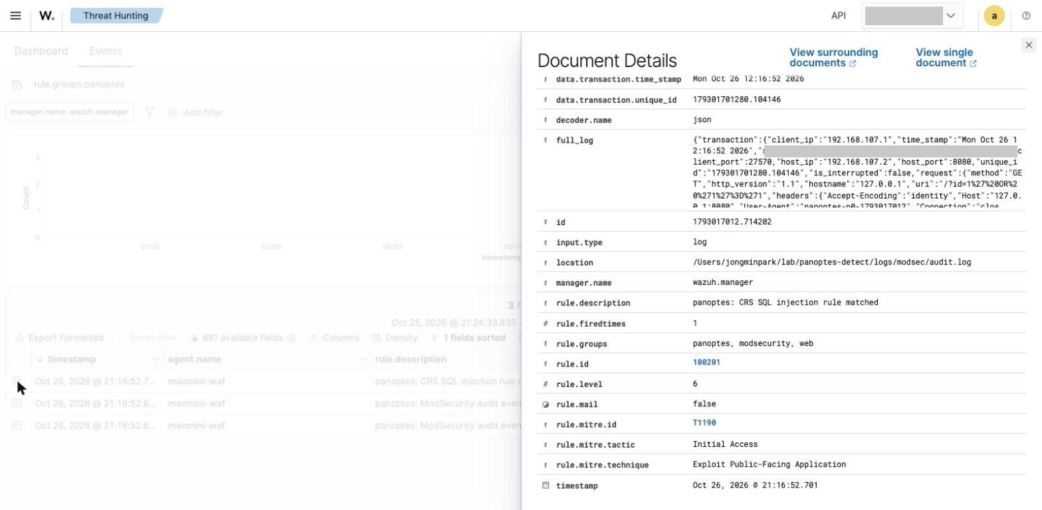Viewport: 1042px width, 510px height.
Task: Click the filter options funnel icon
Action: coord(150,112)
